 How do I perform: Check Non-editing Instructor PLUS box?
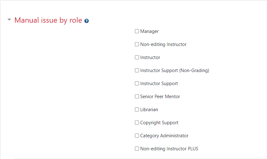coord(137,149)
